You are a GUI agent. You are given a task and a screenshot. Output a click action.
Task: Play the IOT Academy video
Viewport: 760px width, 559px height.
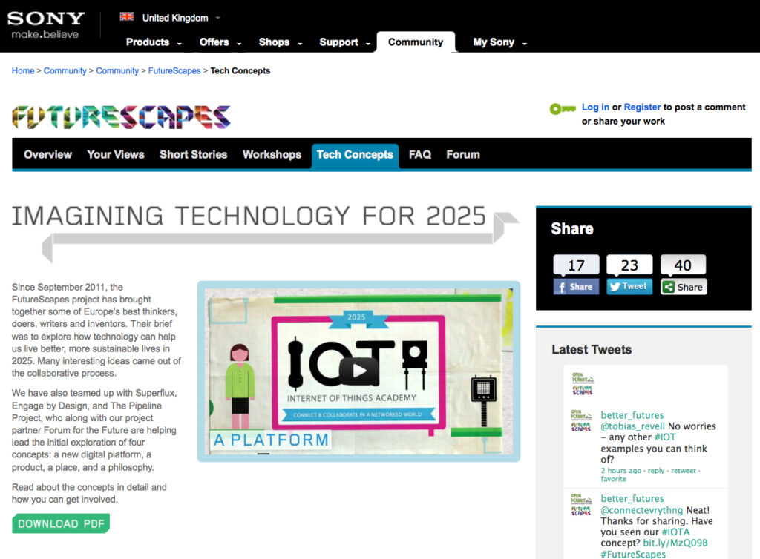(358, 371)
